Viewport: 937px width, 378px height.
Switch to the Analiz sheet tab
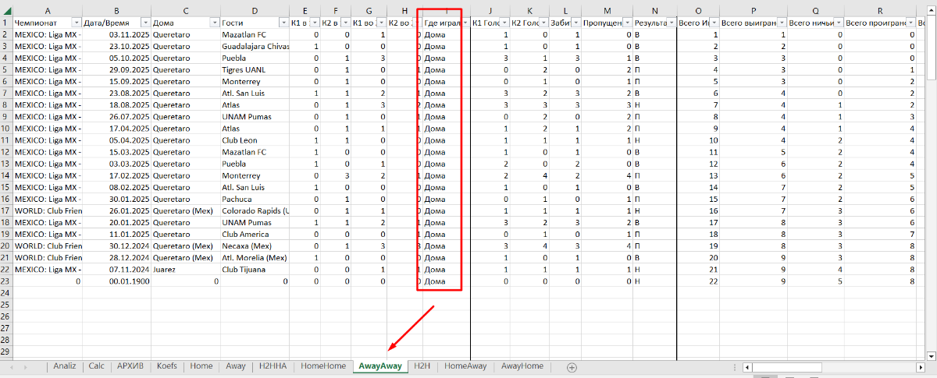[65, 366]
